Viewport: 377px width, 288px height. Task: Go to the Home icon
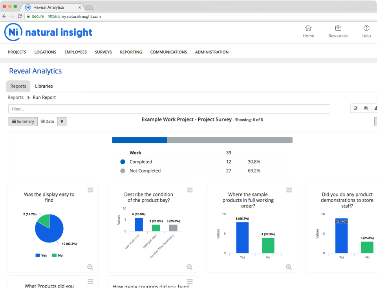tap(308, 28)
